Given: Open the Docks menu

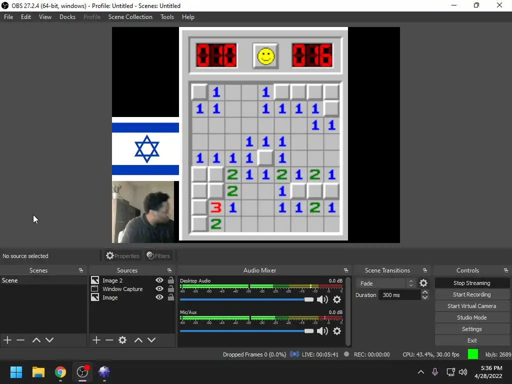Looking at the screenshot, I should pyautogui.click(x=67, y=17).
